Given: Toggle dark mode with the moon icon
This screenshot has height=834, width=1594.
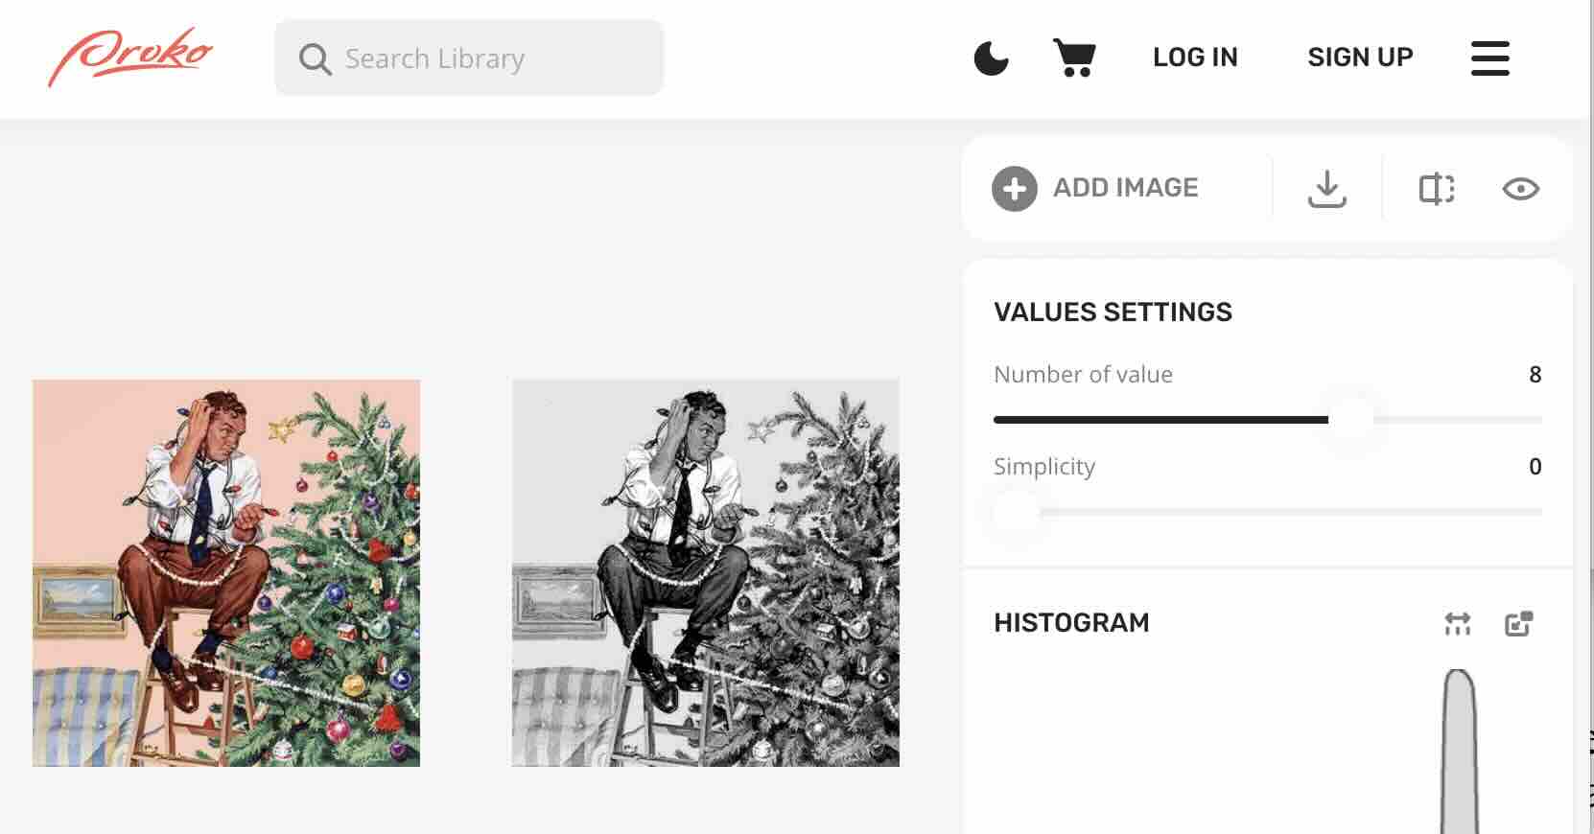Looking at the screenshot, I should tap(991, 58).
